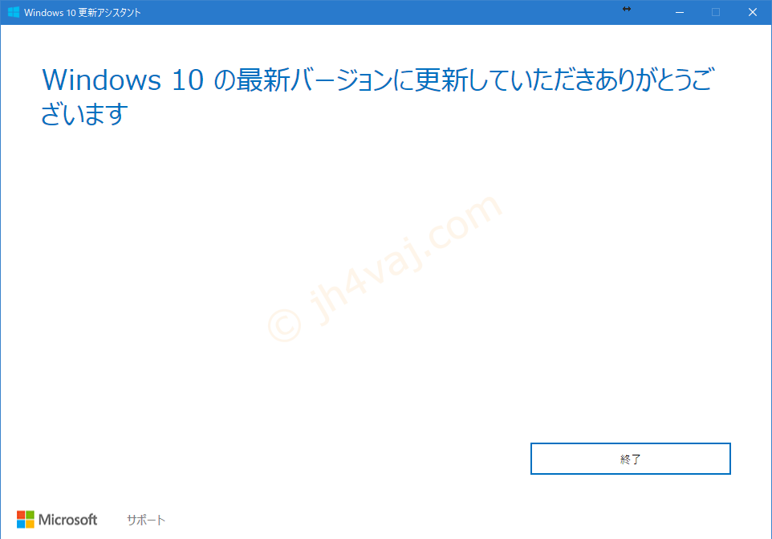The image size is (772, 539).
Task: Click the blue square of Microsoft logo
Action: (x=21, y=524)
